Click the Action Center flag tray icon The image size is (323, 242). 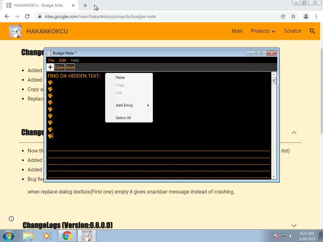tap(276, 236)
